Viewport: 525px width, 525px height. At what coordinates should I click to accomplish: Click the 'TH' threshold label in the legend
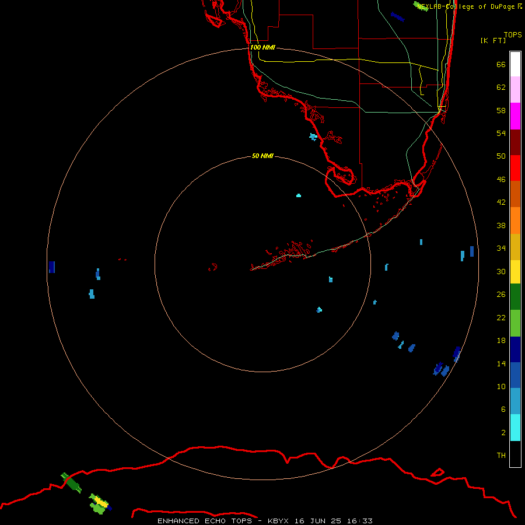point(501,456)
